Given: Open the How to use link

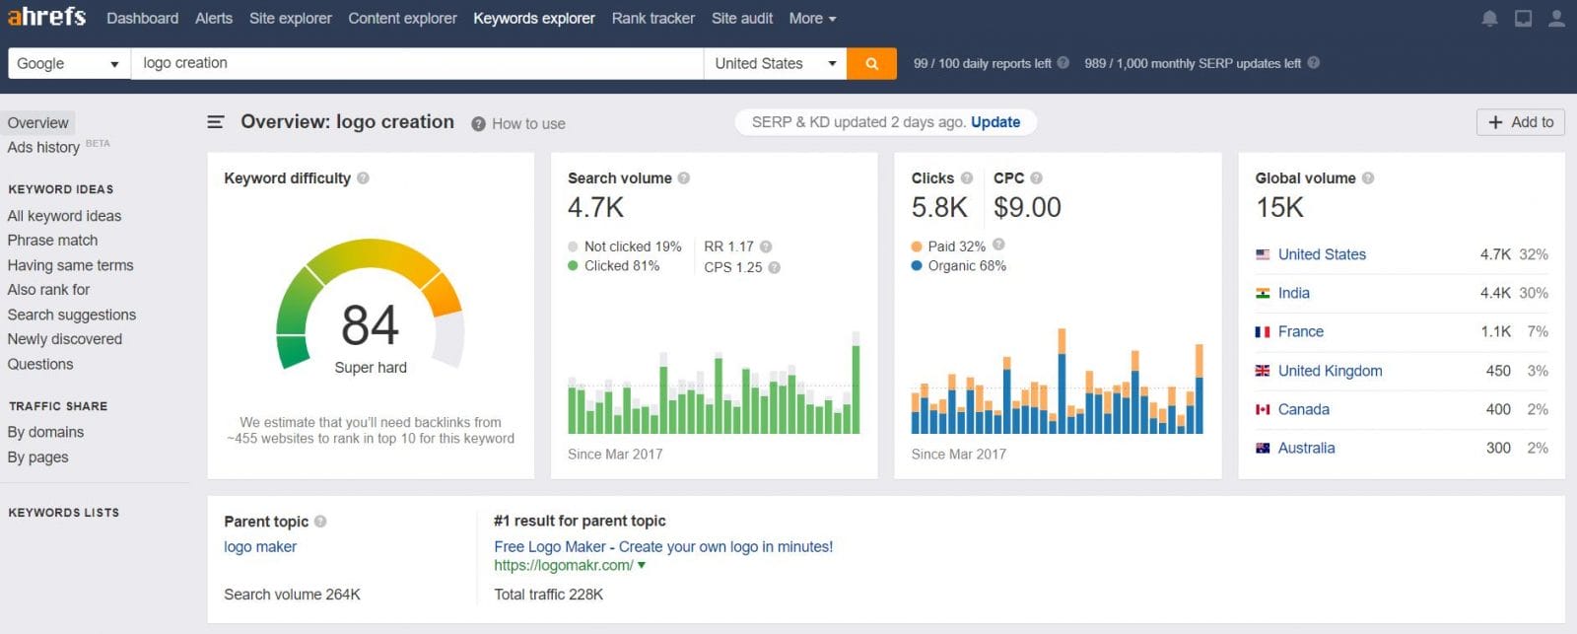Looking at the screenshot, I should 528,124.
